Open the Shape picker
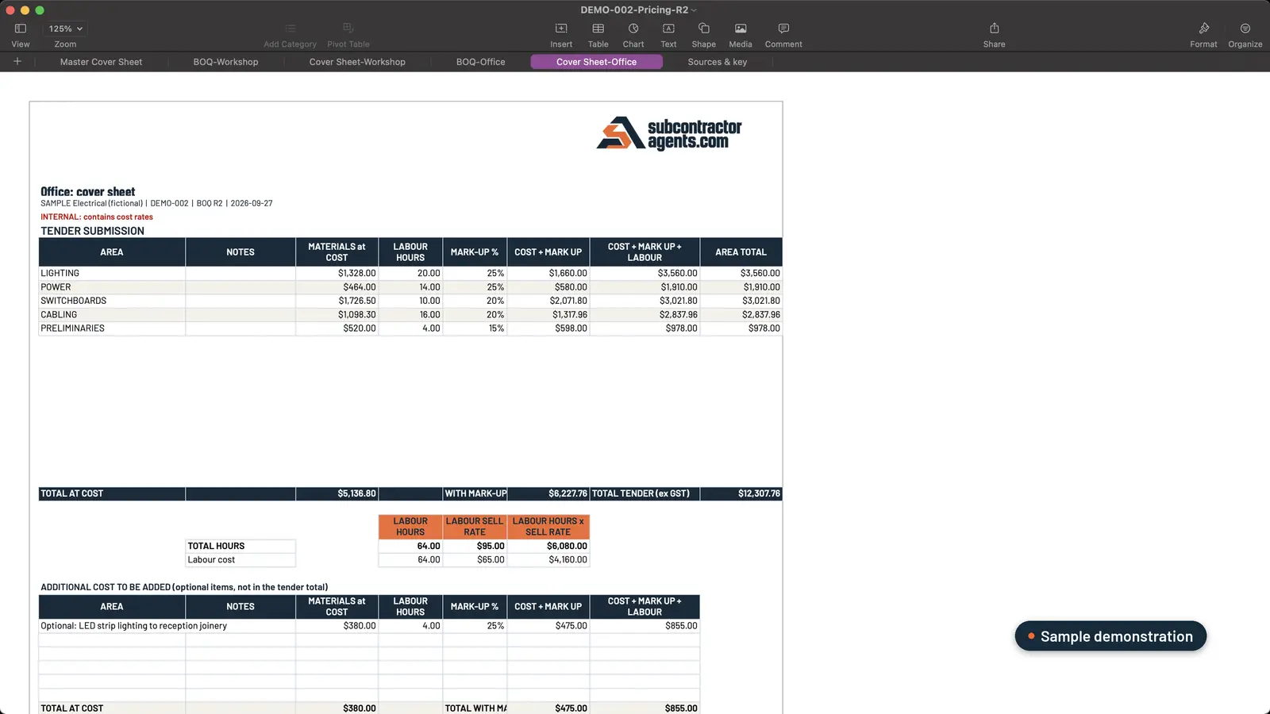The image size is (1270, 714). [x=703, y=29]
